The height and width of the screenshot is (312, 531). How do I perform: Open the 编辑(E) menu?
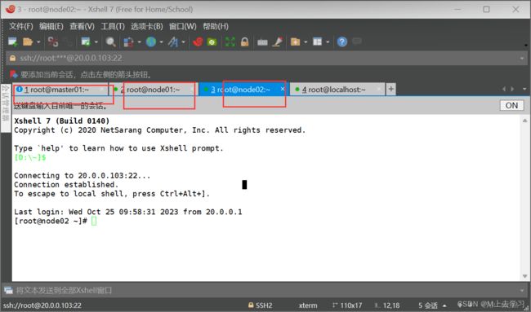(51, 26)
